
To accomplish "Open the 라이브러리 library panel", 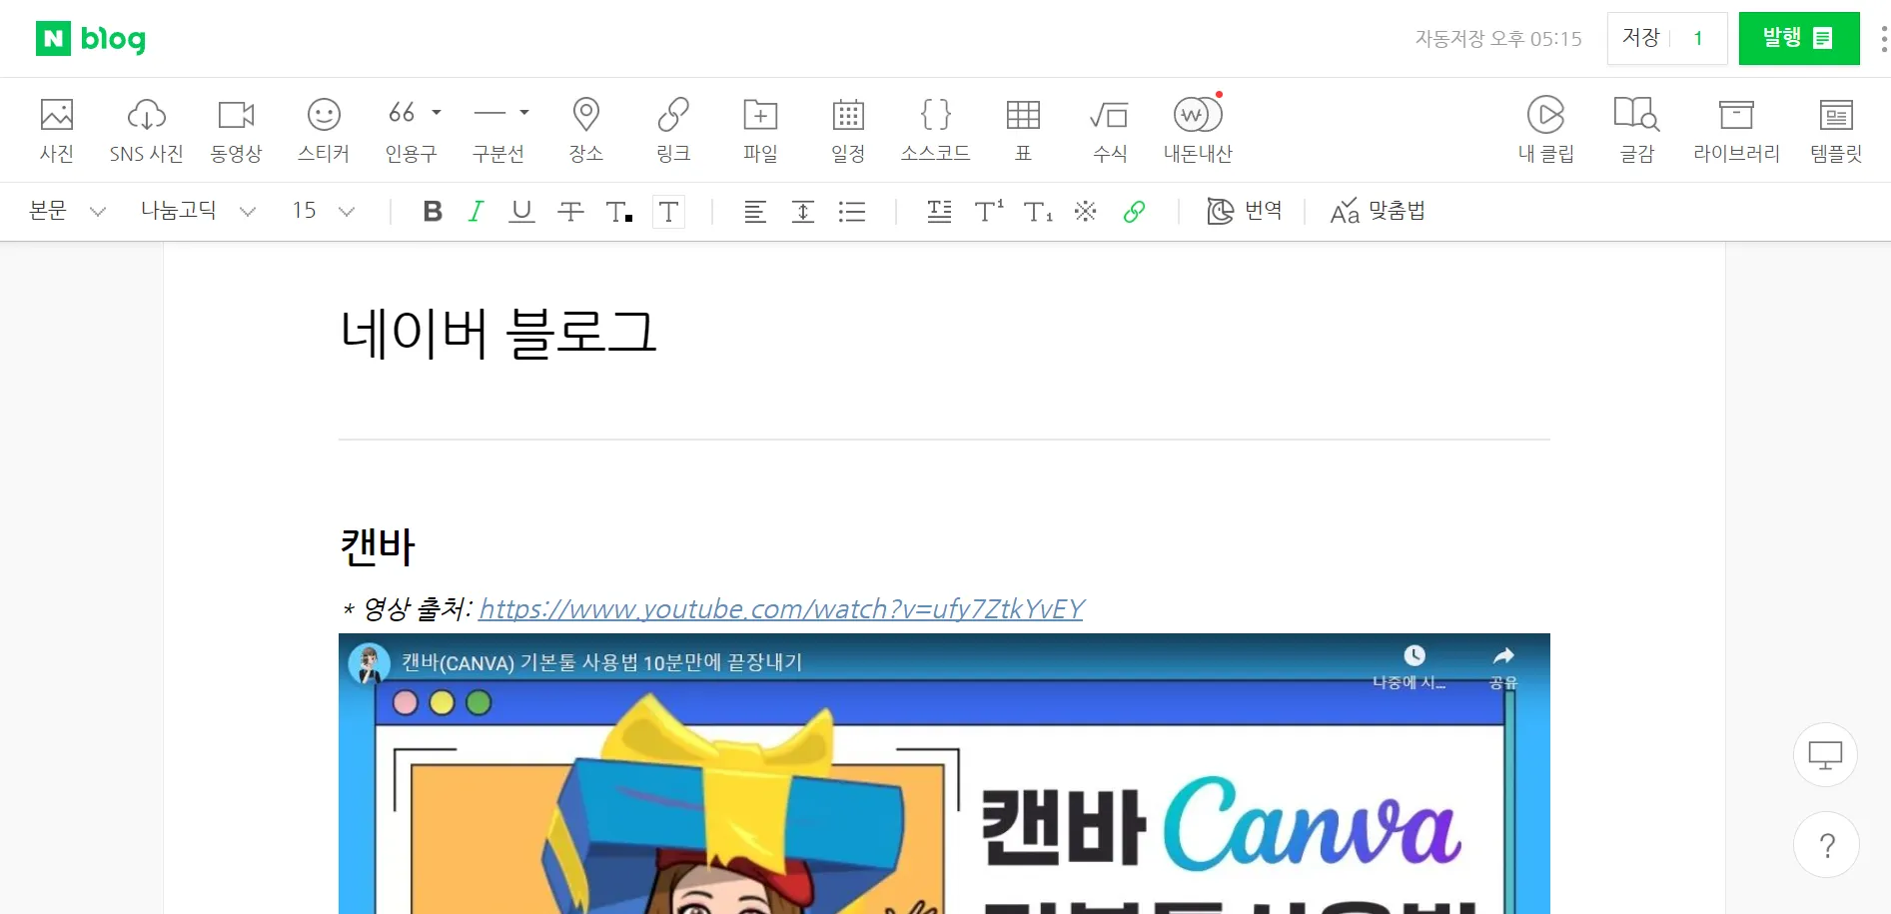I will tap(1736, 130).
